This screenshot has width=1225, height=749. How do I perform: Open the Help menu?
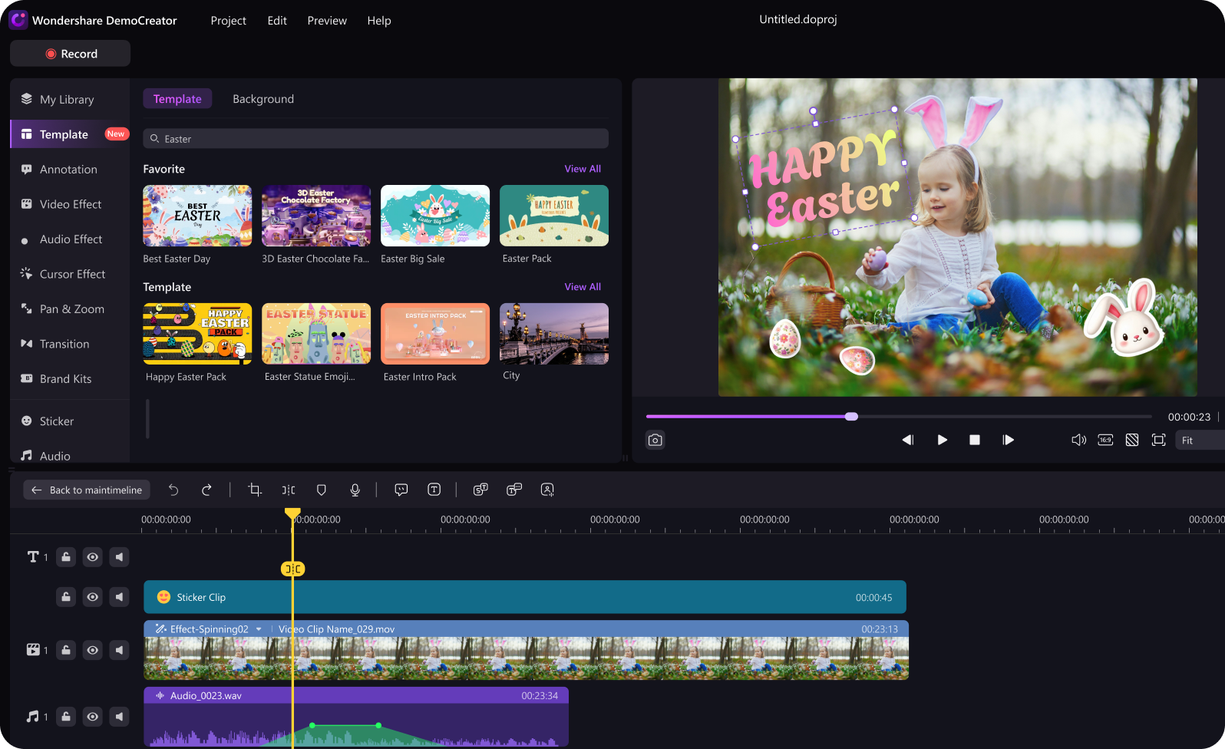(x=379, y=21)
